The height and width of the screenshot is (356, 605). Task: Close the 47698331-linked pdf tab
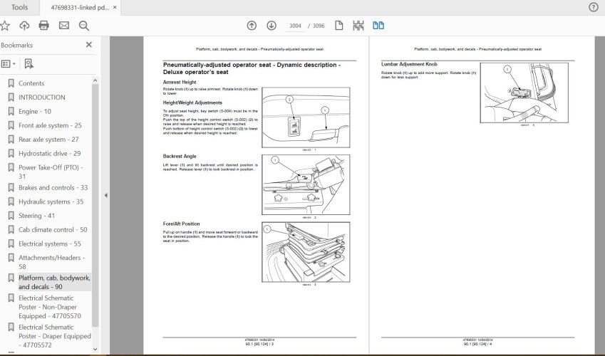[115, 7]
